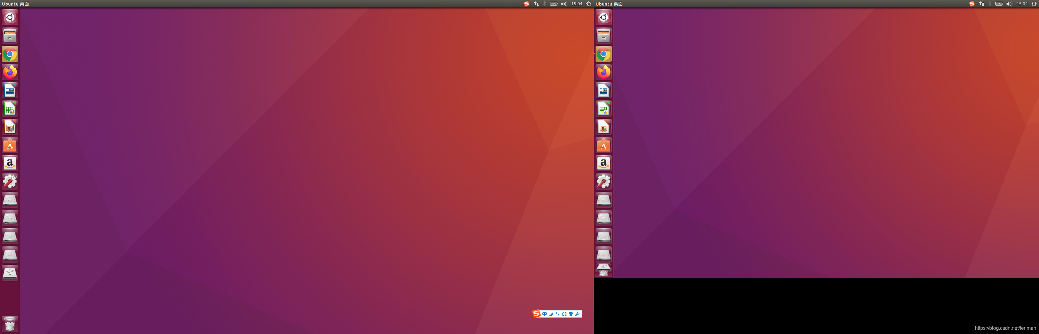Open System Settings in left screen launcher
This screenshot has height=334, width=1039.
point(10,182)
